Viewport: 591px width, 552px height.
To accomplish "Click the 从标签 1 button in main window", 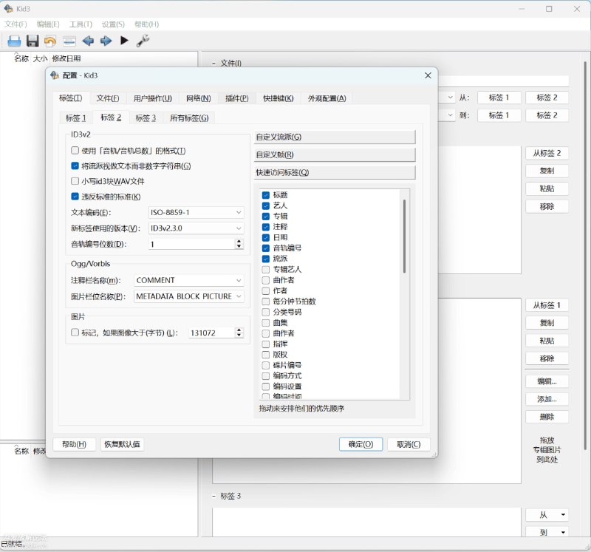I will pyautogui.click(x=547, y=305).
